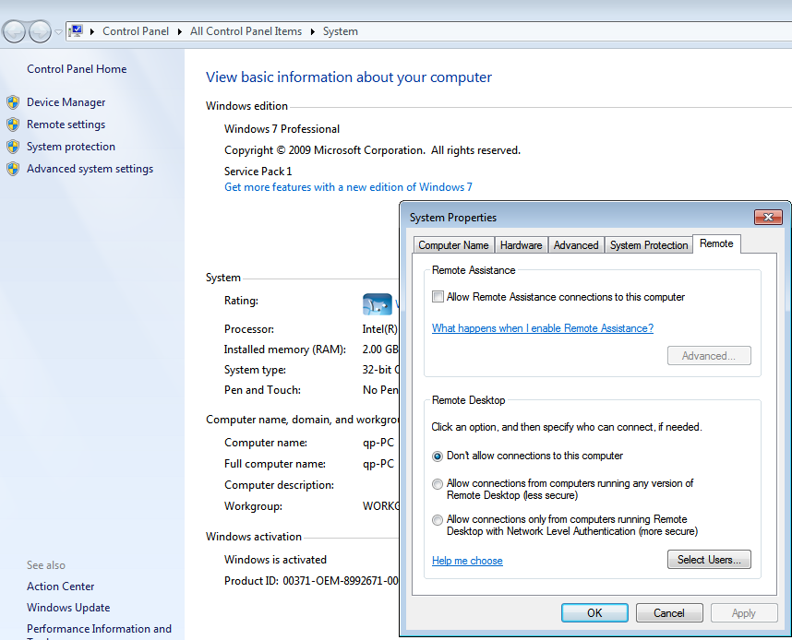
Task: Open Remote settings link
Action: 66,124
